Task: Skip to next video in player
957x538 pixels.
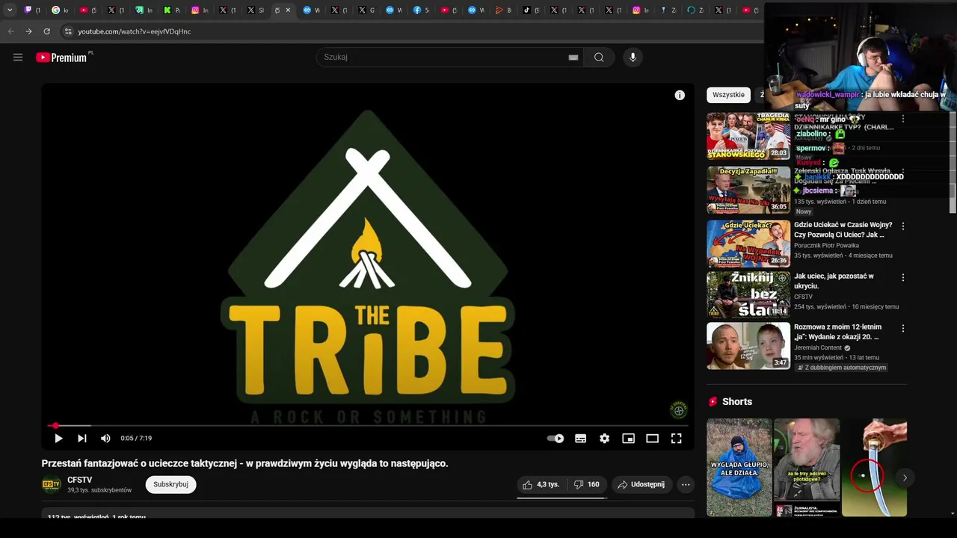Action: tap(82, 439)
